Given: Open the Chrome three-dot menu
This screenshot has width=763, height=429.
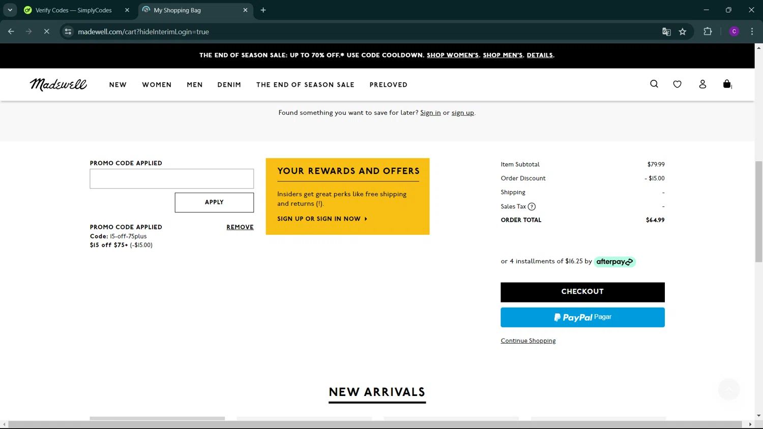Looking at the screenshot, I should (752, 32).
